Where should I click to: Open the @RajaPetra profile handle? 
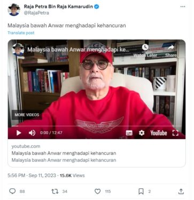point(36,13)
